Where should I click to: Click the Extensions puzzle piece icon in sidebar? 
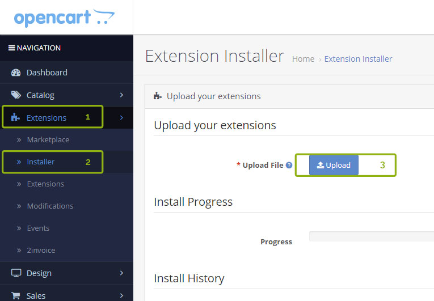[15, 117]
